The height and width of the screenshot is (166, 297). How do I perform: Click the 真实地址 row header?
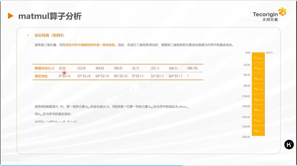(41, 76)
